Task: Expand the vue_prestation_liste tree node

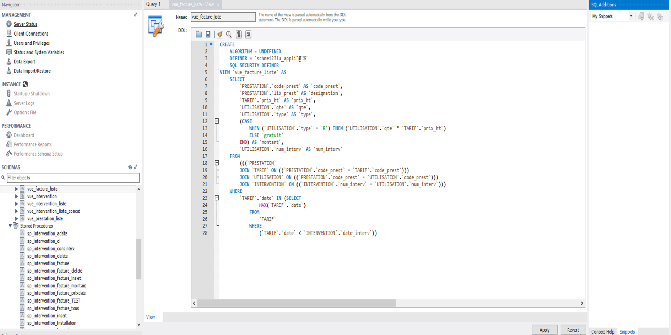Action: pos(16,218)
